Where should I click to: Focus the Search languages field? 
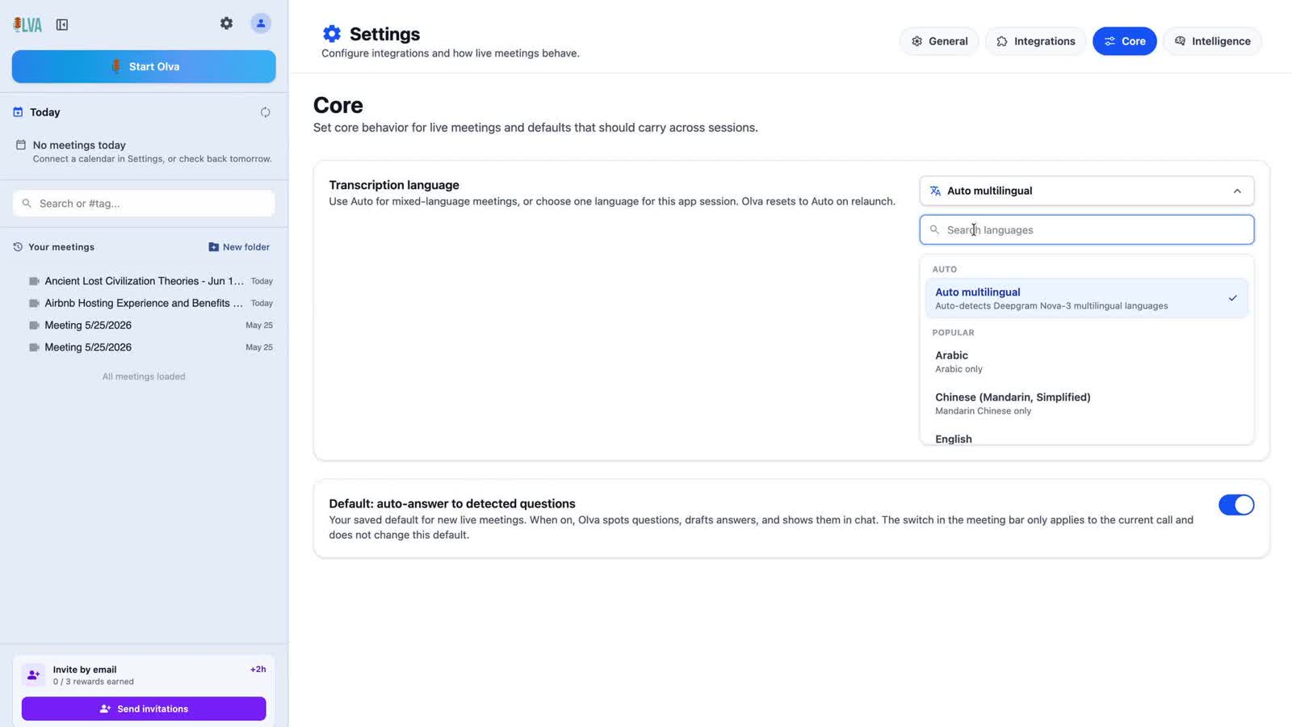coord(1086,230)
